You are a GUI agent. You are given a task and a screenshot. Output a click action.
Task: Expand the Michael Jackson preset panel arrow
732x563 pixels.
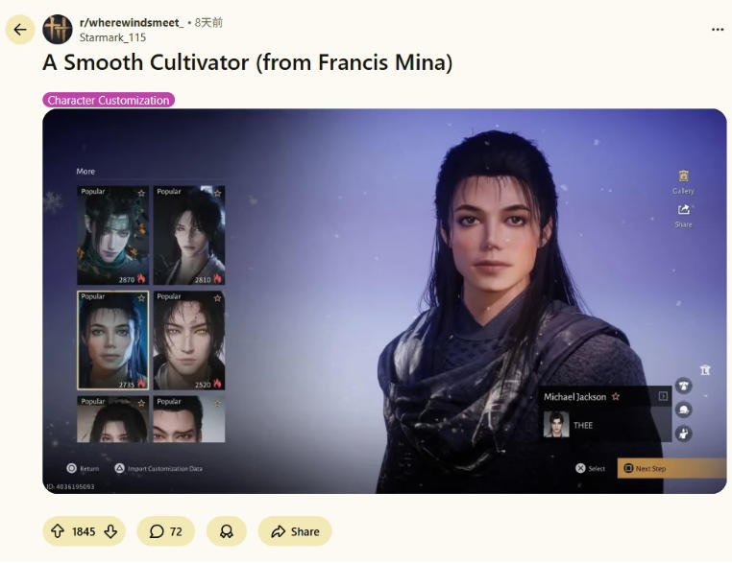(x=663, y=397)
